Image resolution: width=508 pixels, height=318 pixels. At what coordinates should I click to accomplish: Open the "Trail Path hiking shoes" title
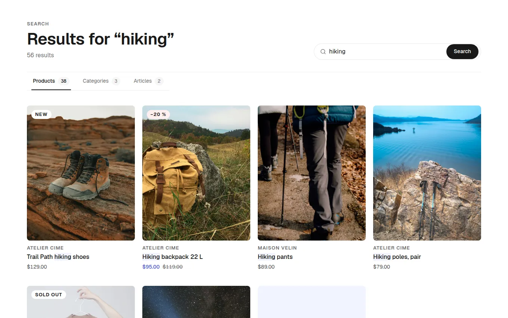[x=58, y=257]
